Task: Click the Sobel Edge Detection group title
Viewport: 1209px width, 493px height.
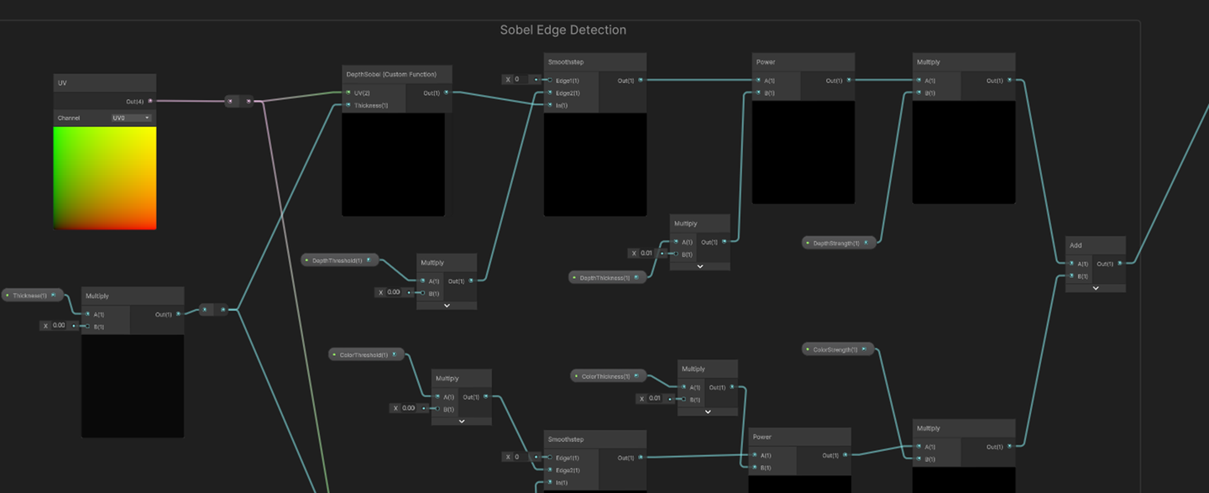Action: pyautogui.click(x=563, y=29)
